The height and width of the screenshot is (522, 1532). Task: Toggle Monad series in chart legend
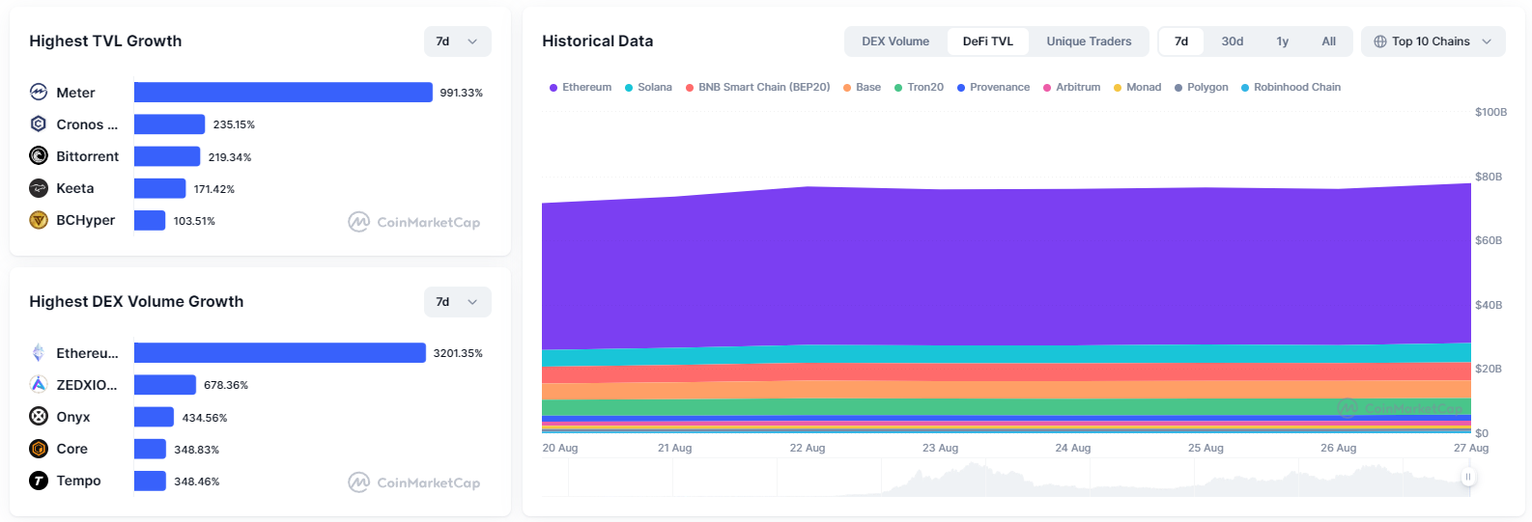(1137, 87)
